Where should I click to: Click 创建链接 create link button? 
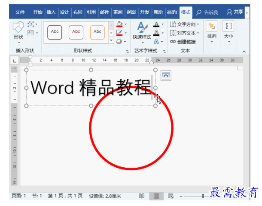[x=183, y=42]
